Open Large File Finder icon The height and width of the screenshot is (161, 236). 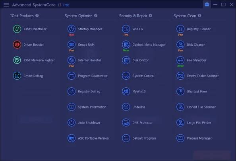click(180, 122)
